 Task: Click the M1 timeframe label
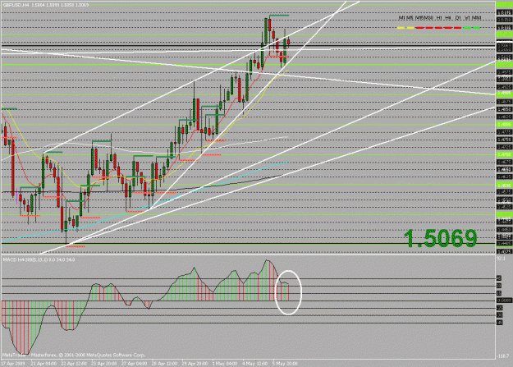coord(402,18)
